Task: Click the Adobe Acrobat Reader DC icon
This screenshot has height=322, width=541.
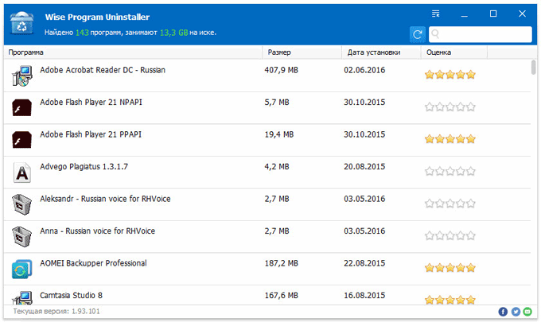Action: [x=22, y=76]
